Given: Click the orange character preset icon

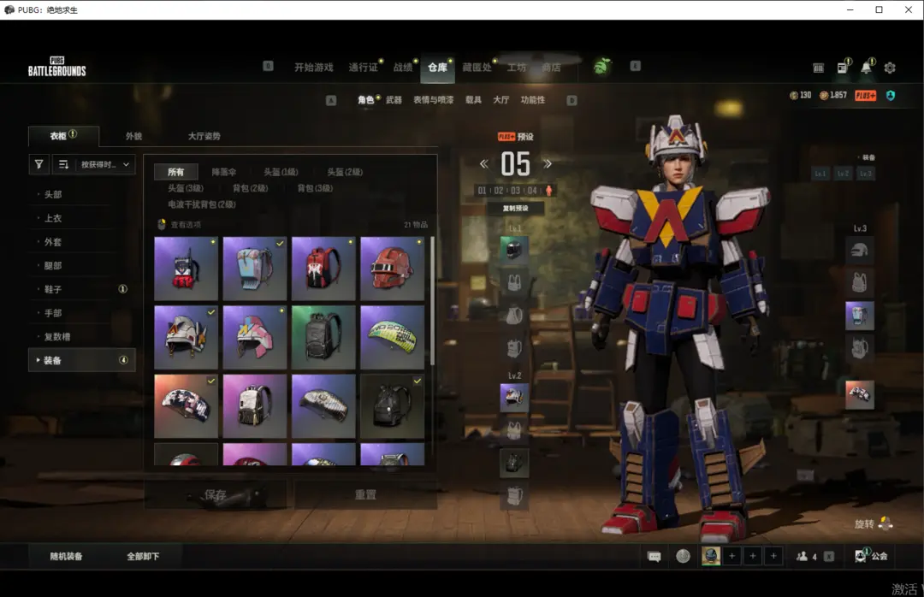Looking at the screenshot, I should (x=548, y=191).
